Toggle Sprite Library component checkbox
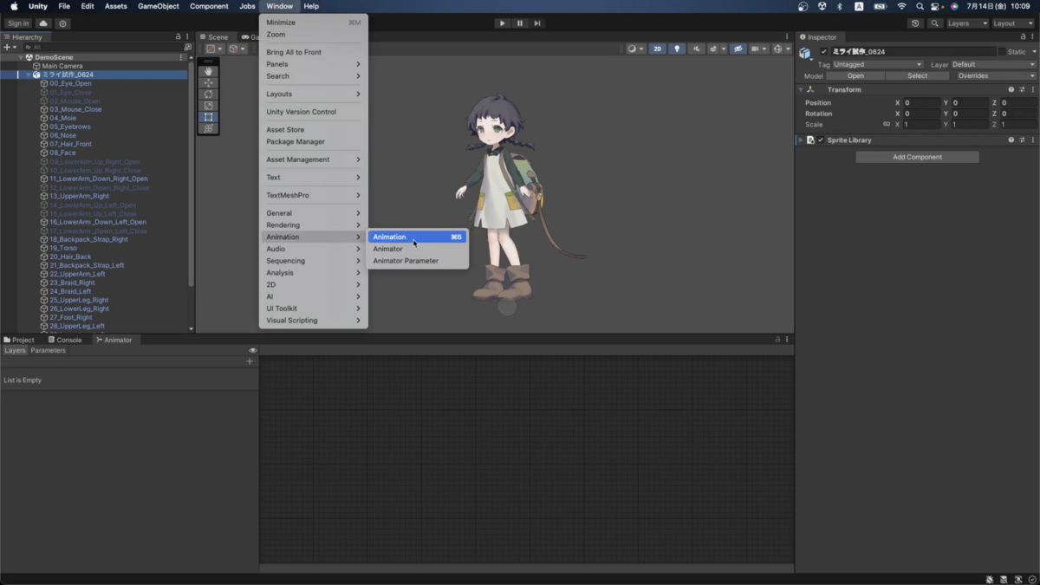Screen dimensions: 1040x585 pos(821,140)
